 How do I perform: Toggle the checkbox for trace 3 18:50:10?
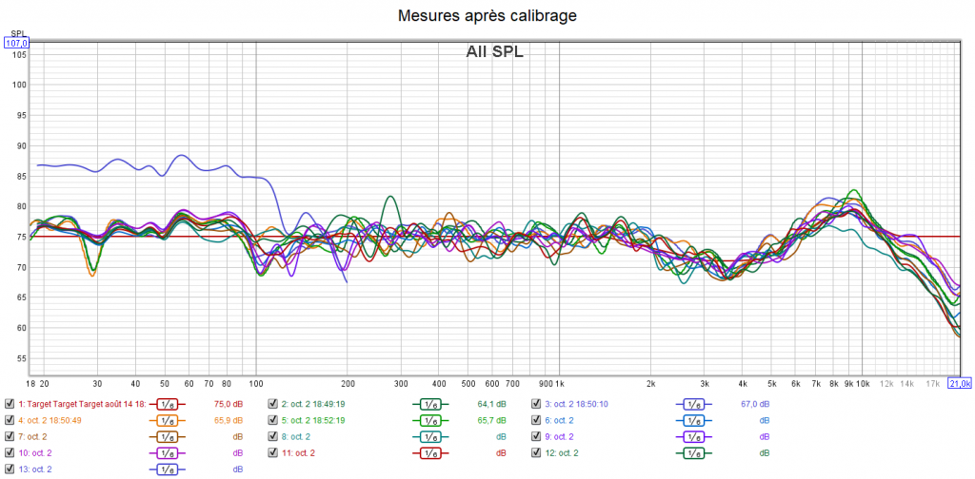(x=536, y=404)
